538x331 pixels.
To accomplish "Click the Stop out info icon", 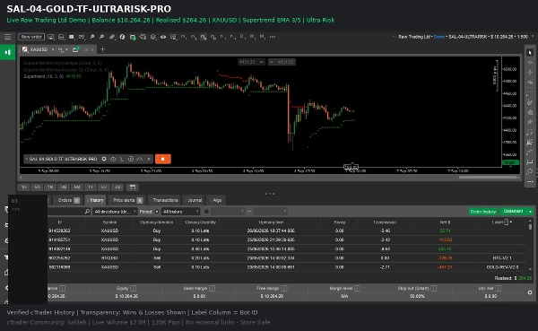I will [x=433, y=289].
